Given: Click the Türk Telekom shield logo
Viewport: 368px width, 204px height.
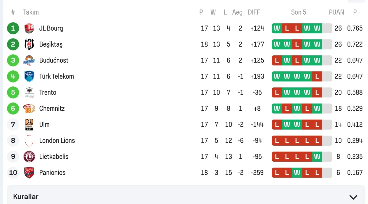Looking at the screenshot, I should click(x=29, y=76).
